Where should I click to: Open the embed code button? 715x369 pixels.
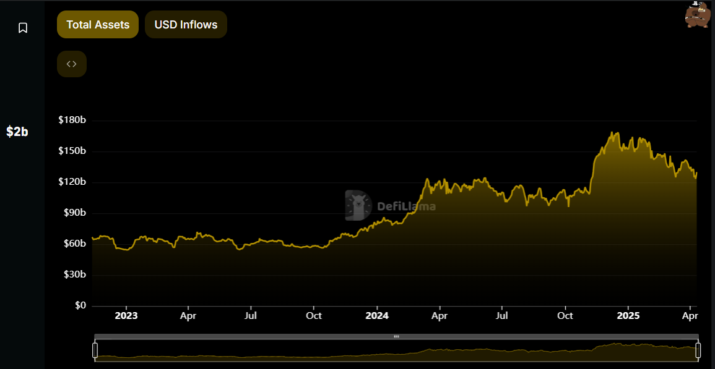pyautogui.click(x=72, y=64)
